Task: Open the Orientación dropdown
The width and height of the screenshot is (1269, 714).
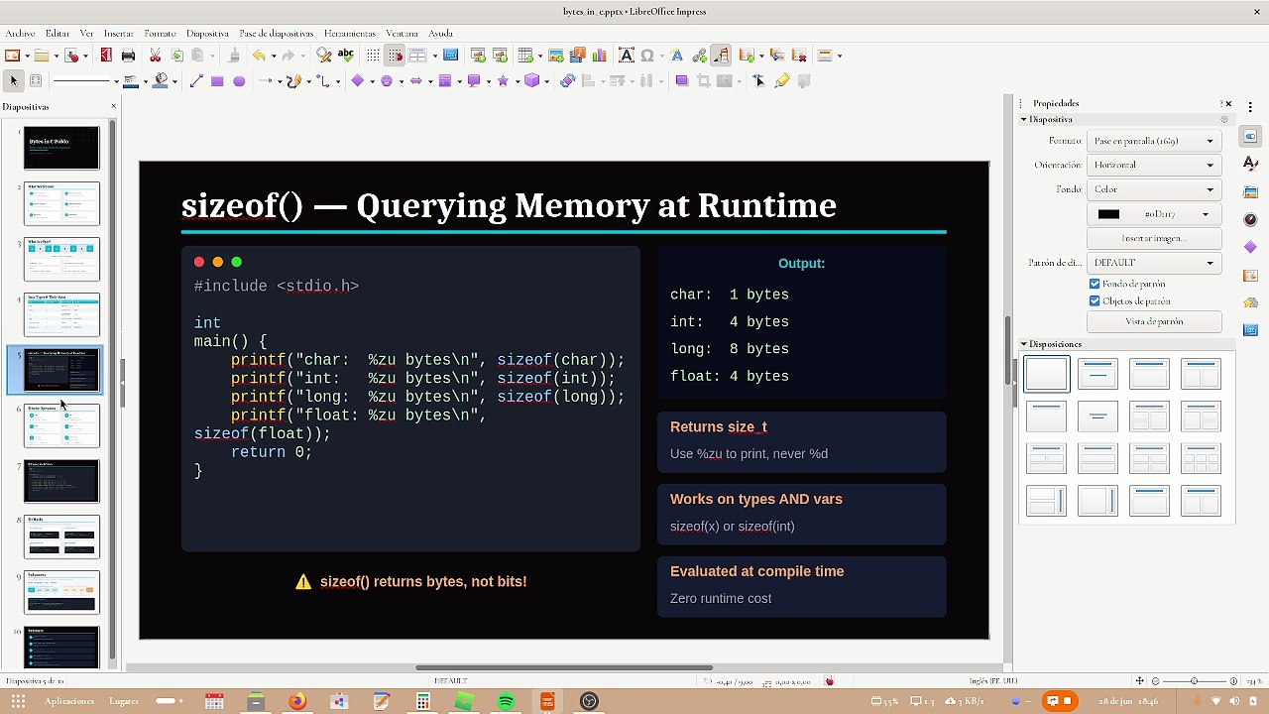Action: click(1154, 165)
